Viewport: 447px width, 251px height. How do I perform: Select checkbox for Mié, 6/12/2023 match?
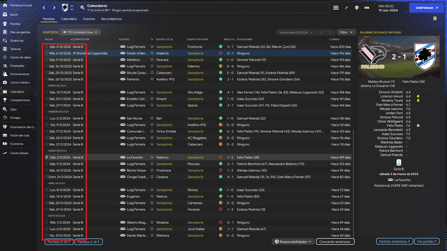point(46,53)
